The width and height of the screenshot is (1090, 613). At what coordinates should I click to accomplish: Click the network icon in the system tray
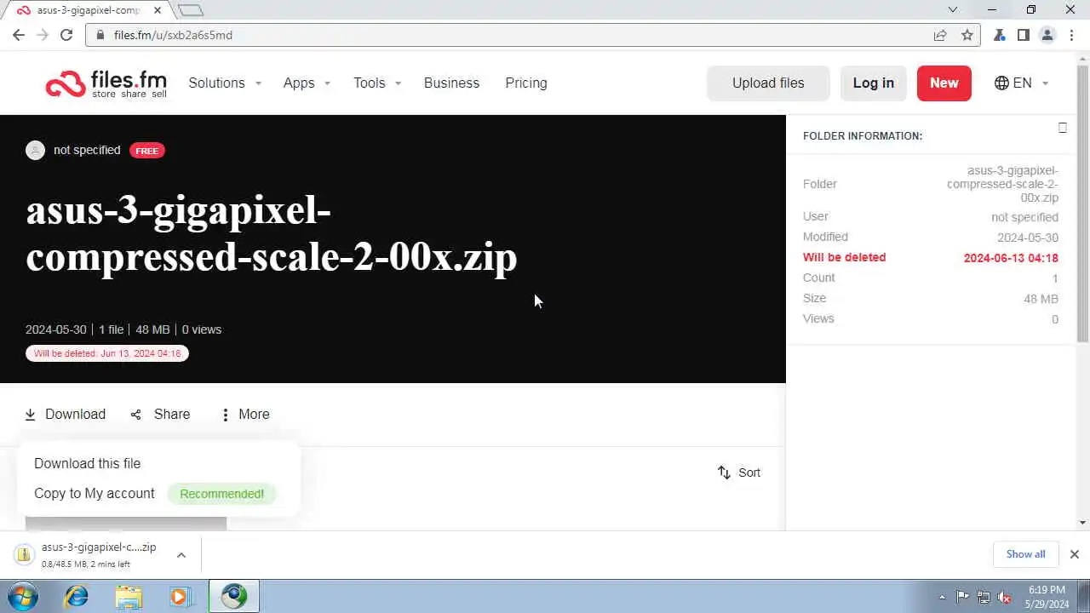984,597
